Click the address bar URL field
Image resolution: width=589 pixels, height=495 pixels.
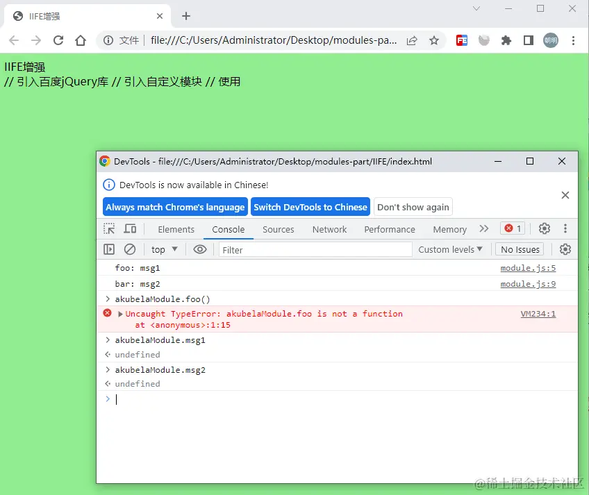[274, 40]
